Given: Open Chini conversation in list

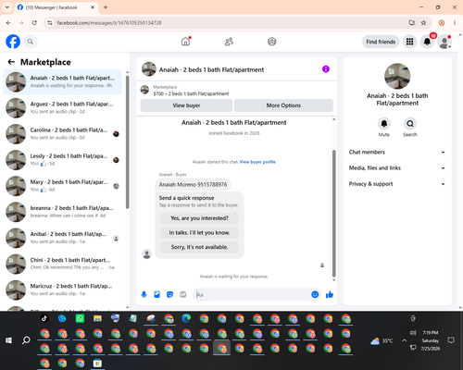Looking at the screenshot, I should click(63, 264).
